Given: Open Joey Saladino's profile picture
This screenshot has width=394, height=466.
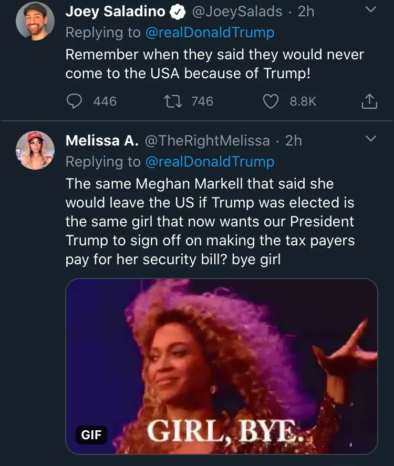Looking at the screenshot, I should [x=35, y=21].
